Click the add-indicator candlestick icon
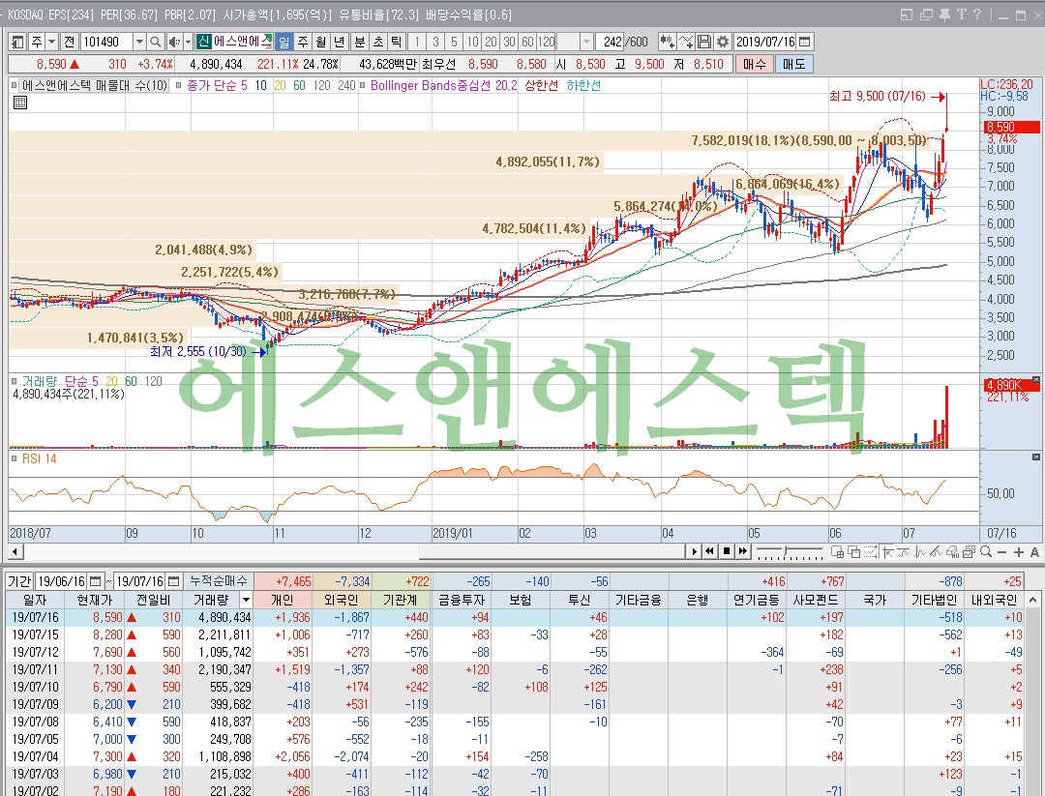This screenshot has height=796, width=1045. pos(667,42)
